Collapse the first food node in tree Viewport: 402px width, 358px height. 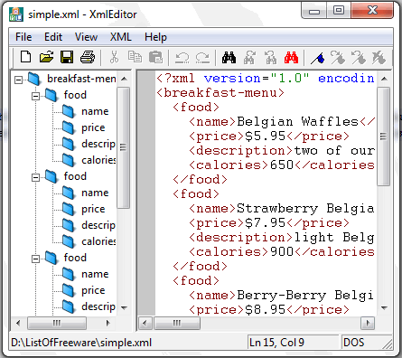pyautogui.click(x=35, y=96)
